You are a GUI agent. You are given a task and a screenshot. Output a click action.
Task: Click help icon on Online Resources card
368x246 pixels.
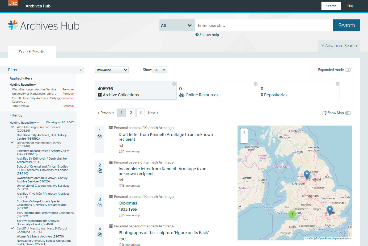point(256,84)
